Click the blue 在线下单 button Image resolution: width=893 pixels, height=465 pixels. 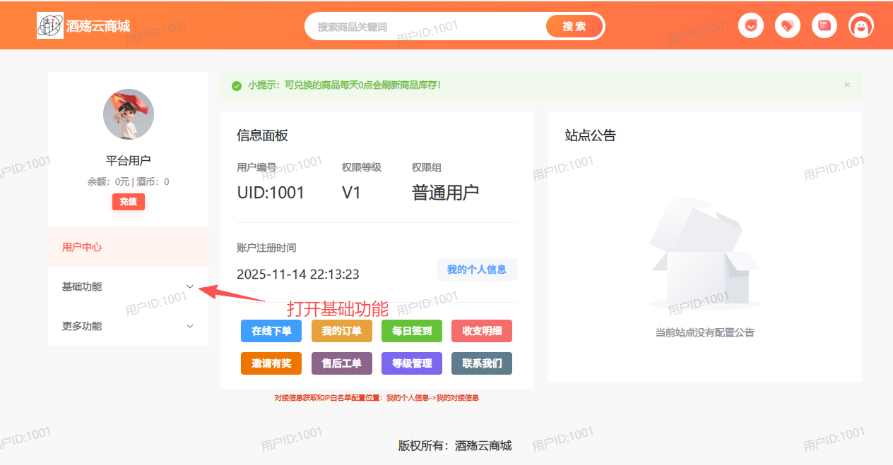271,331
